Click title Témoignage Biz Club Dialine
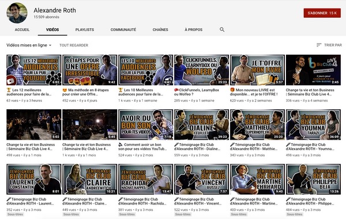Screen dimensions: 346x219 pos(197,147)
